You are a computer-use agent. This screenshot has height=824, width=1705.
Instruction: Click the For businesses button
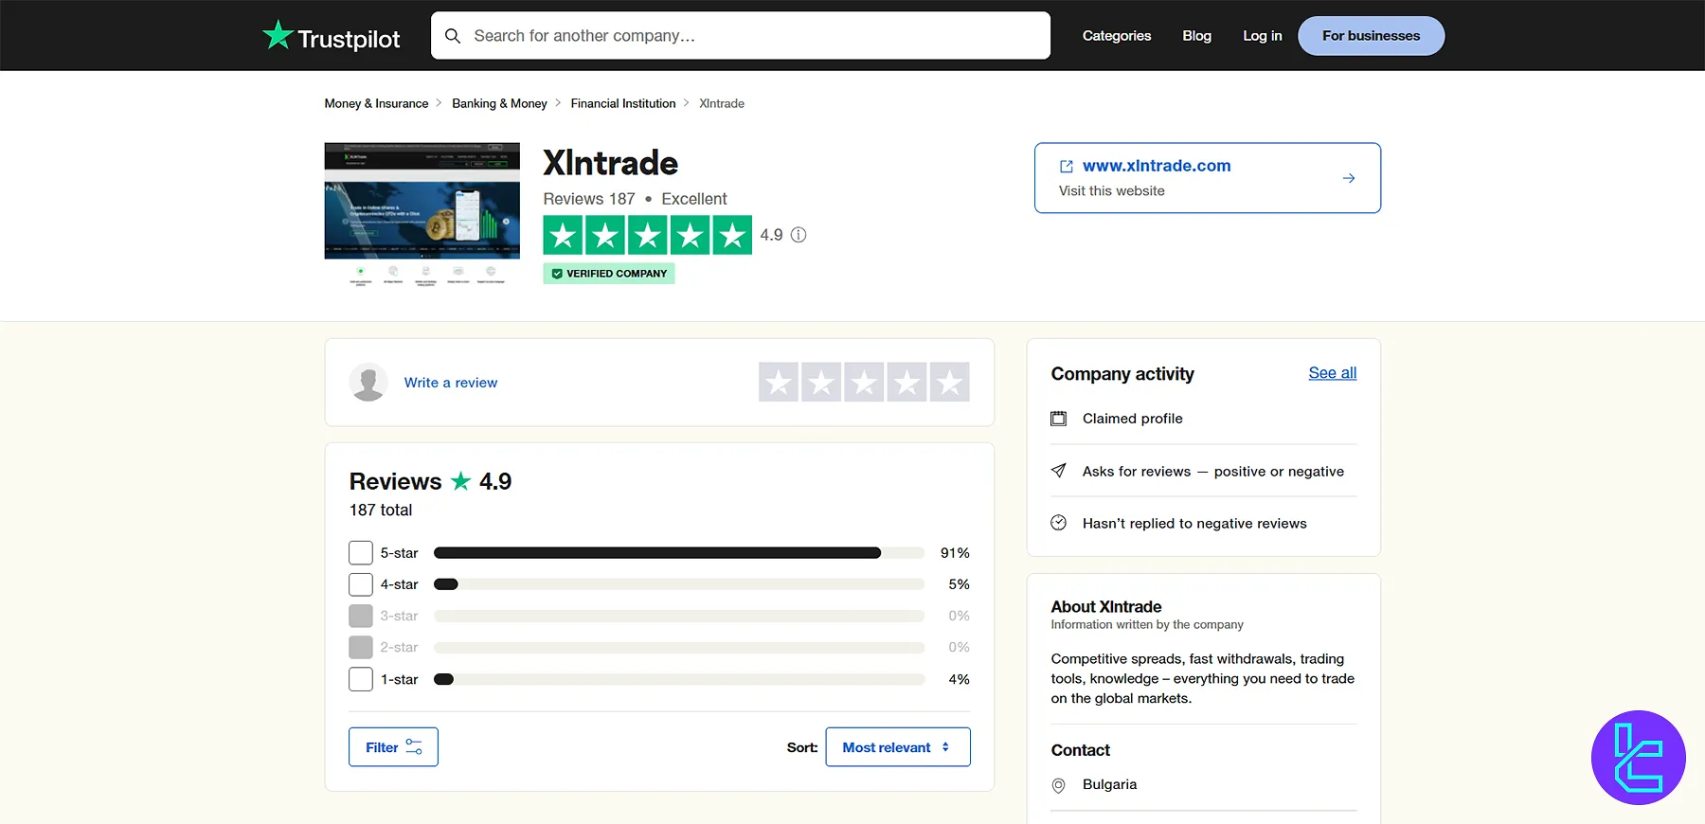(1371, 36)
